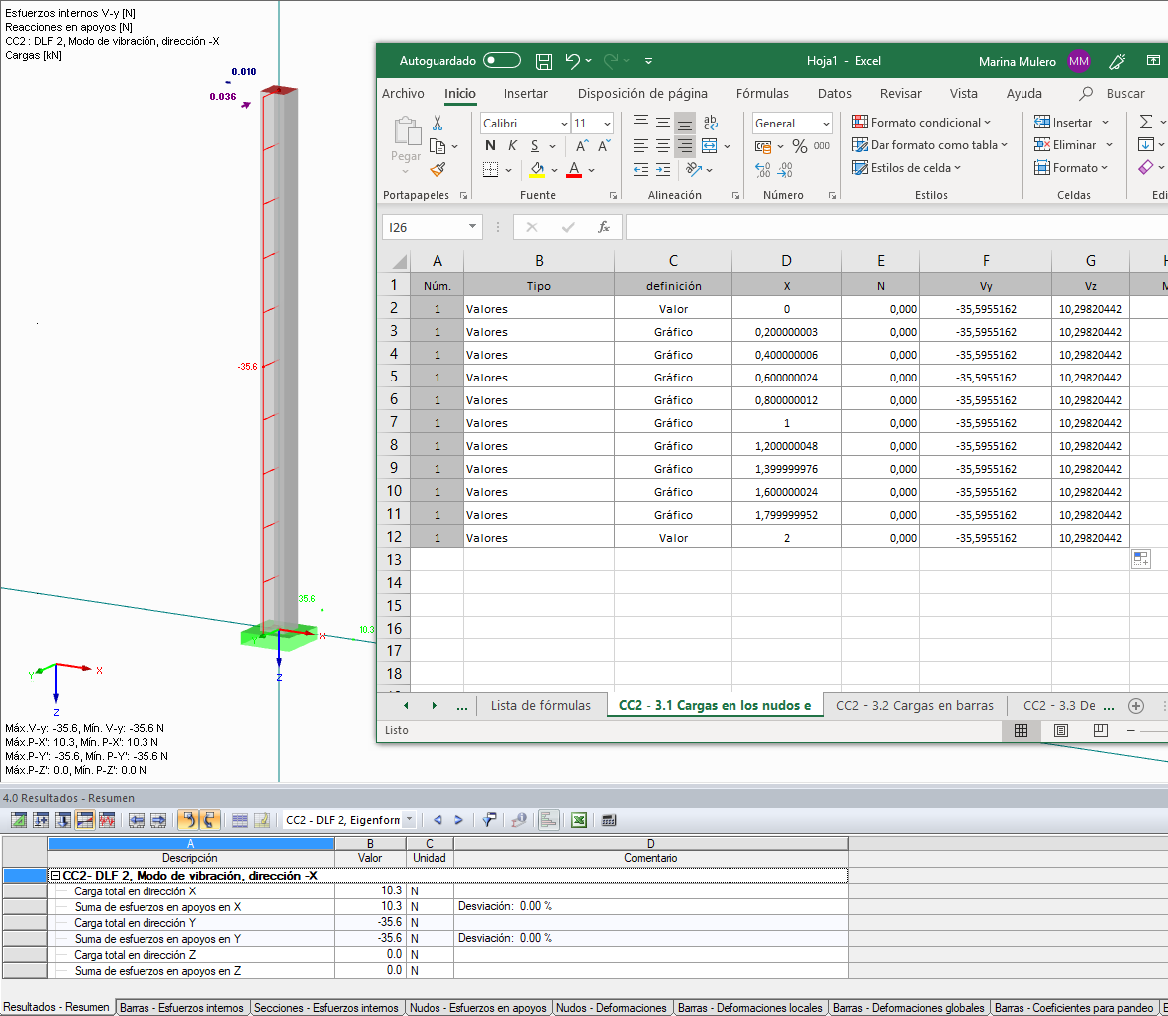
Task: Click the previous load case blue arrow
Action: click(438, 820)
